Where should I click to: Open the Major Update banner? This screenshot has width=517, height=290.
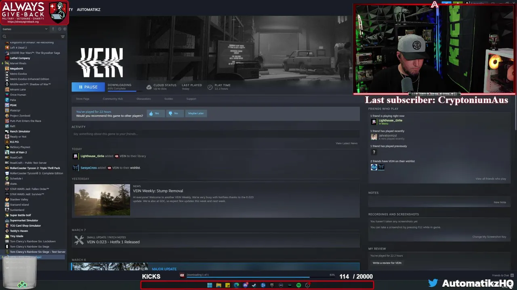pos(215,266)
